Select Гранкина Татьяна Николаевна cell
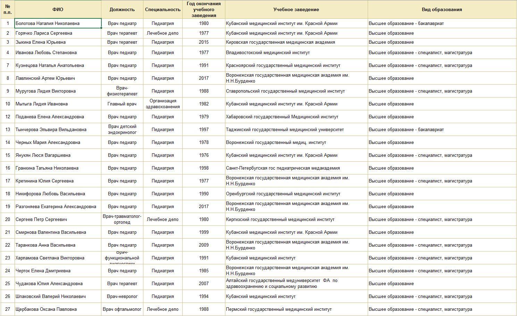 58,168
